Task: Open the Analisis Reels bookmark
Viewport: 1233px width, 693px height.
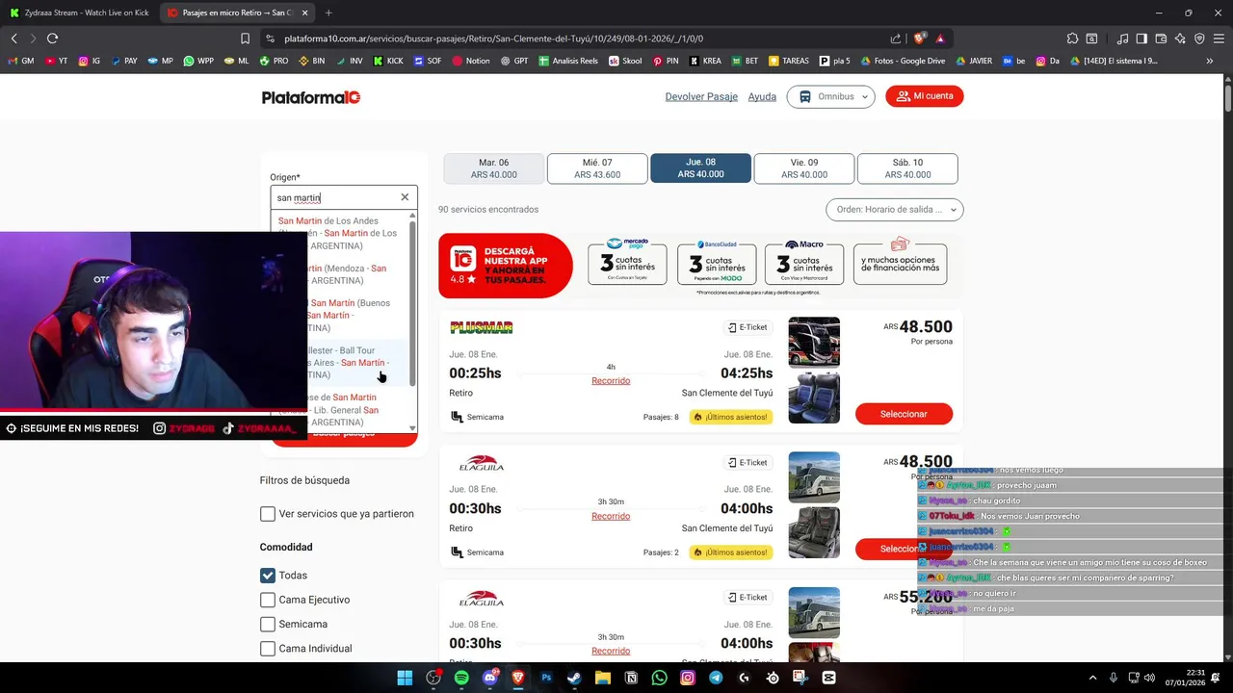Action: pos(568,61)
